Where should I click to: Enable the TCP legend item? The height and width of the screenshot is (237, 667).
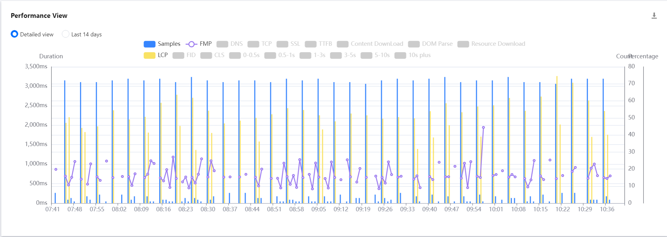point(260,44)
